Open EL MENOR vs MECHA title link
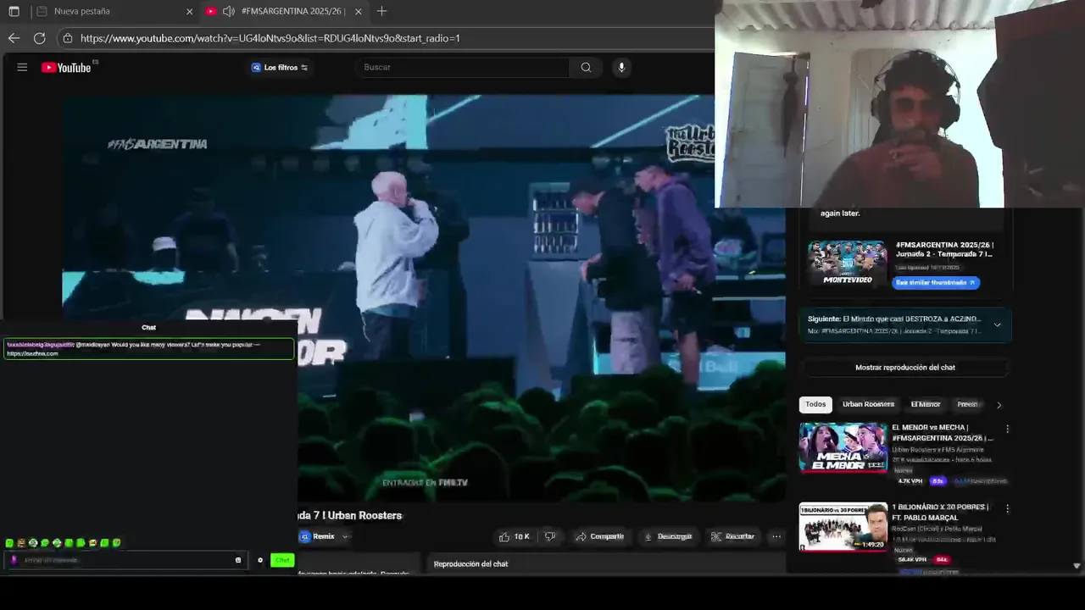 point(942,433)
